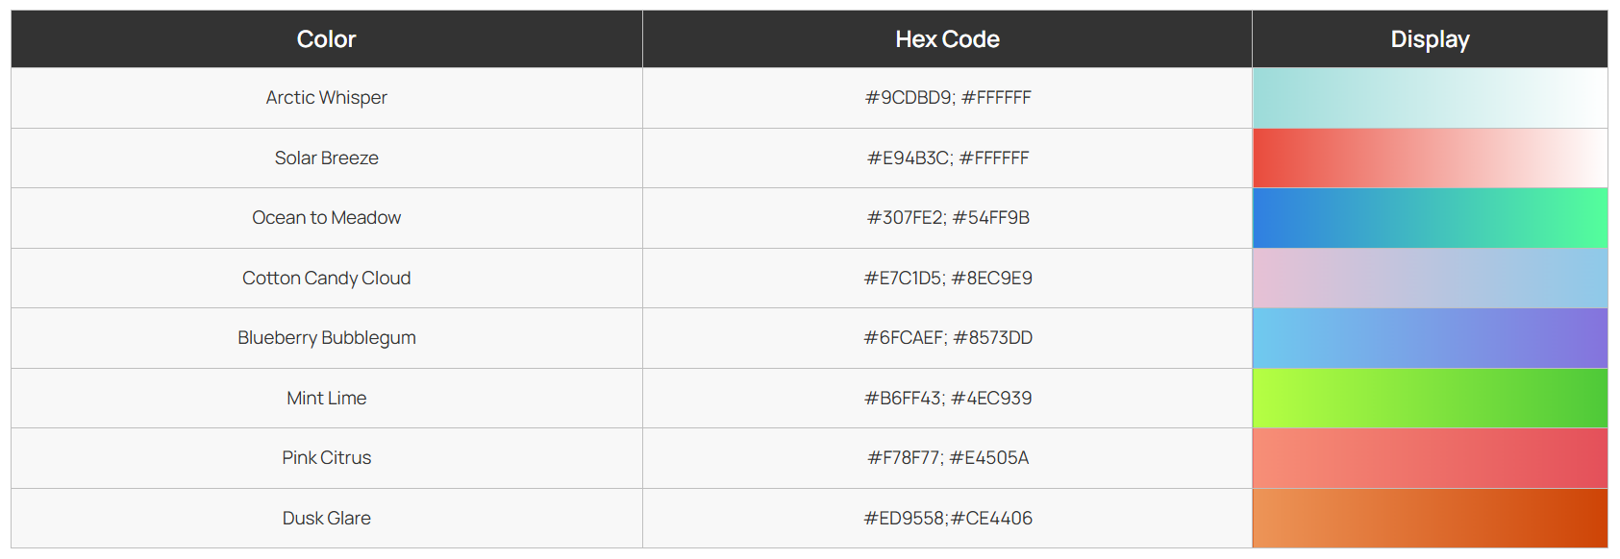Viewport: 1620px width, 559px height.
Task: Click the Blueberry Bubblegum name cell
Action: point(327,338)
